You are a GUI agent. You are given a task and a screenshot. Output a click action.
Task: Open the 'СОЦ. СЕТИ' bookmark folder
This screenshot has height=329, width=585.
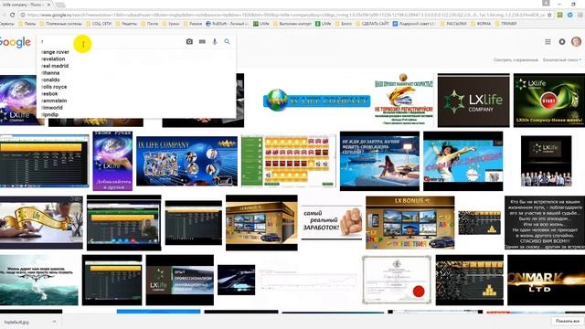point(99,24)
